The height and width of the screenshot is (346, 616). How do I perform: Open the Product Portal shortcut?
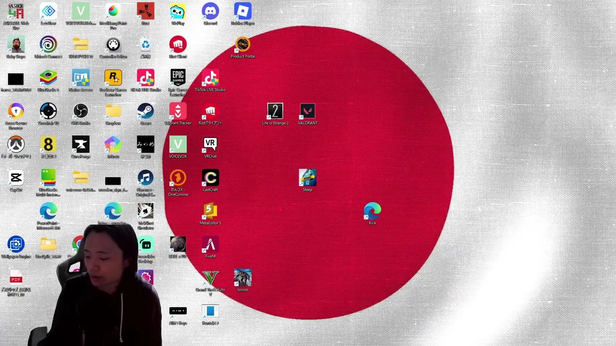pyautogui.click(x=243, y=45)
